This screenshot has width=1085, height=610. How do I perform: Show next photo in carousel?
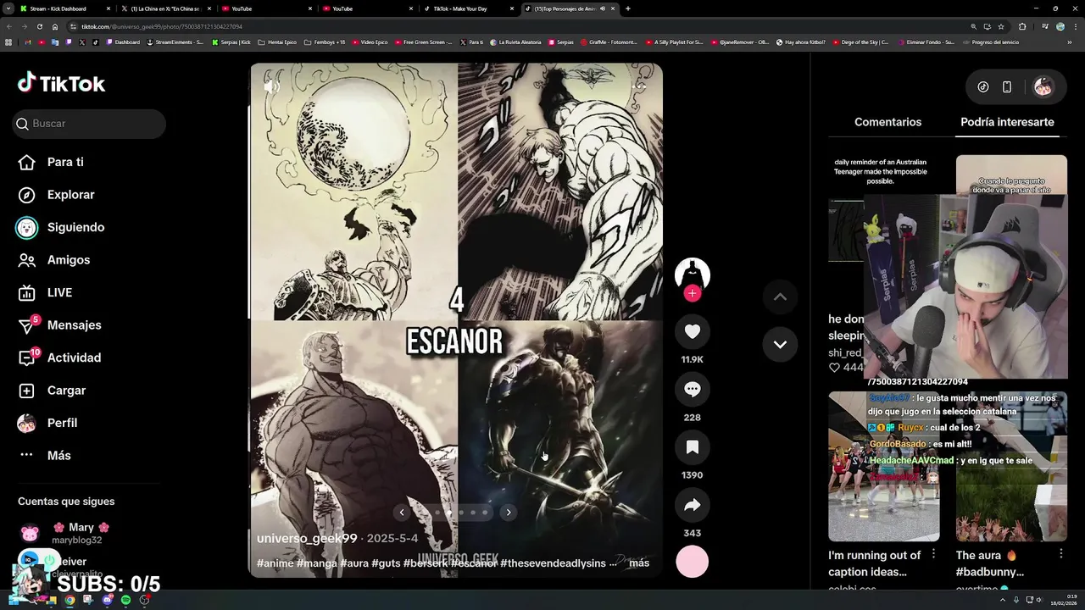[508, 512]
